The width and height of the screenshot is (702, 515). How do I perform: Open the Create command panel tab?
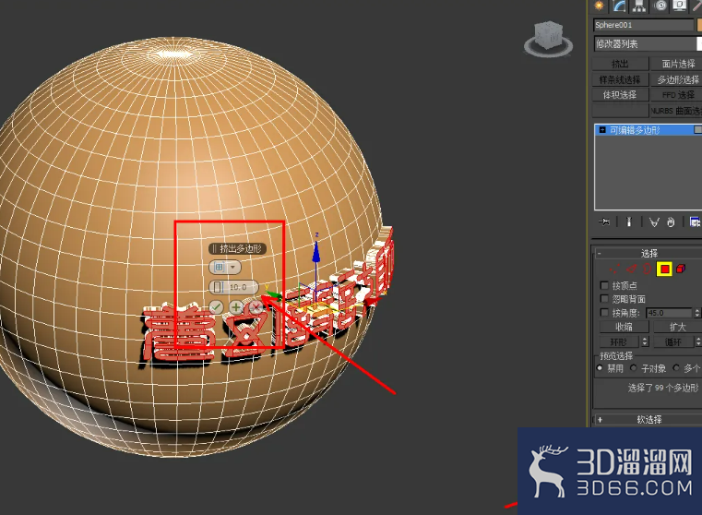pyautogui.click(x=599, y=6)
